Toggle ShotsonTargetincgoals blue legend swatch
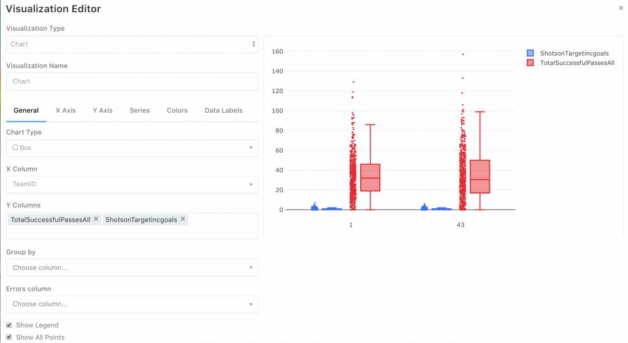Screen dimensions: 628x343 pyautogui.click(x=530, y=53)
